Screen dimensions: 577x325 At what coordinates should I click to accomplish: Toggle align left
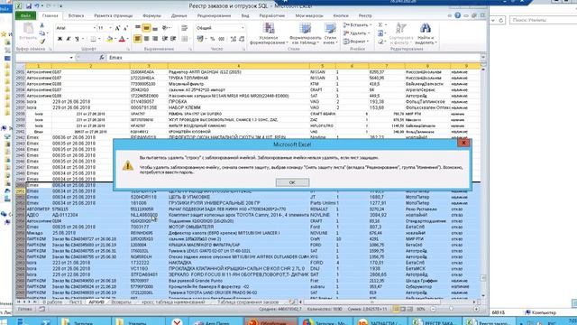coord(138,39)
